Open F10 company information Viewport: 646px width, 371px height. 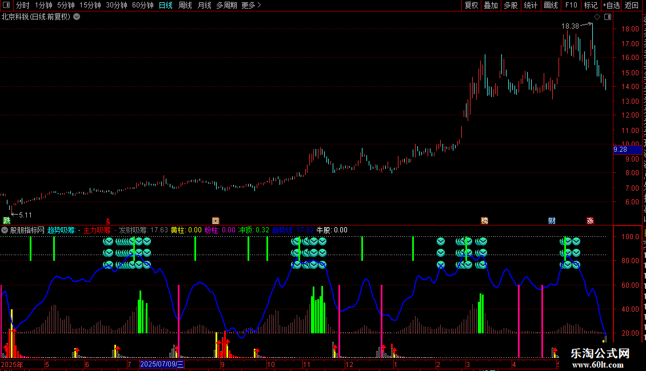(x=571, y=5)
